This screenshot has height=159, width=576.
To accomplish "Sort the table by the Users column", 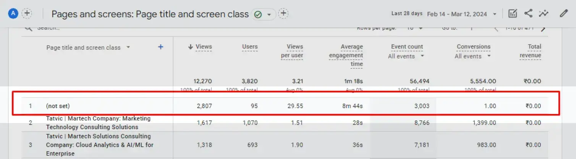I will (250, 47).
